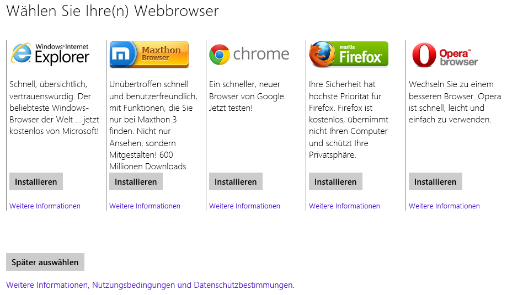Click the page heading Wählen Sie Ihre(n) Webbrowser
The height and width of the screenshot is (295, 507).
pyautogui.click(x=113, y=10)
